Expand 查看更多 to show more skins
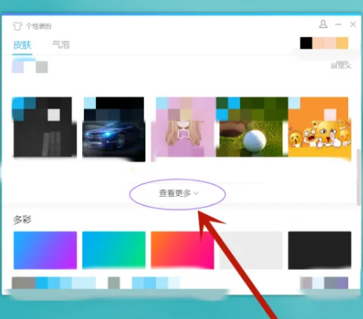363x319 pixels. [178, 194]
